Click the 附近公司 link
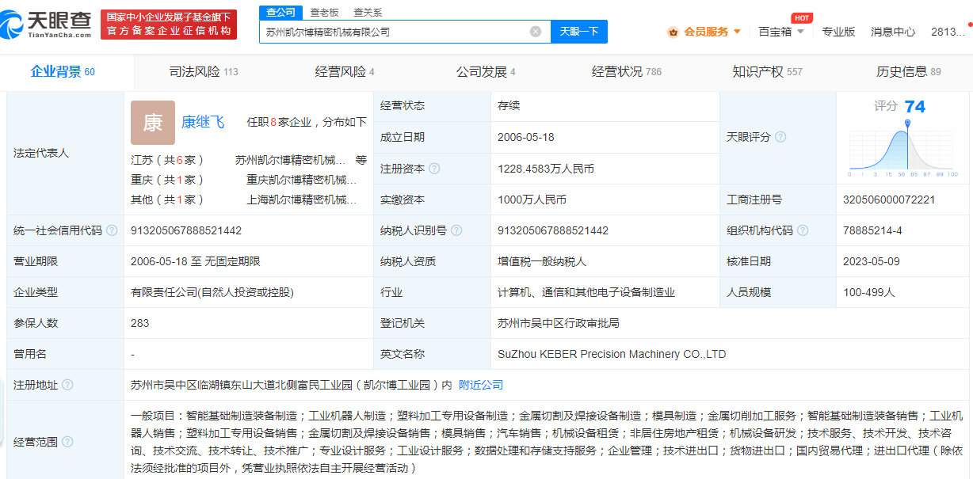This screenshot has width=973, height=479. point(481,385)
